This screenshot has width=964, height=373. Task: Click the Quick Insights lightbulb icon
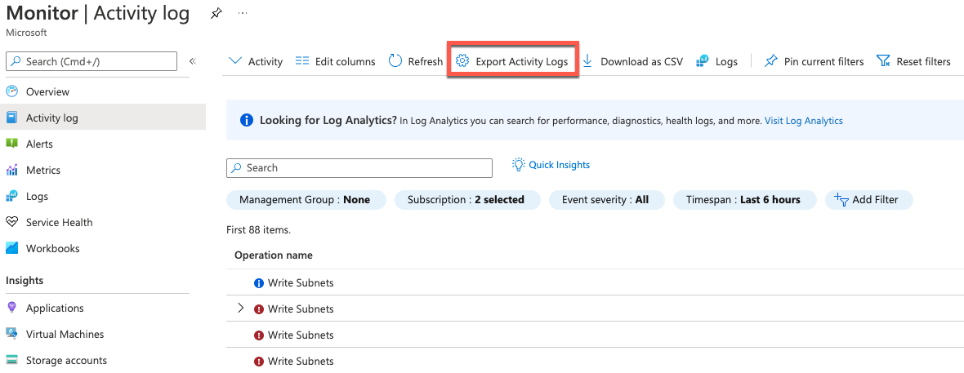pyautogui.click(x=518, y=165)
